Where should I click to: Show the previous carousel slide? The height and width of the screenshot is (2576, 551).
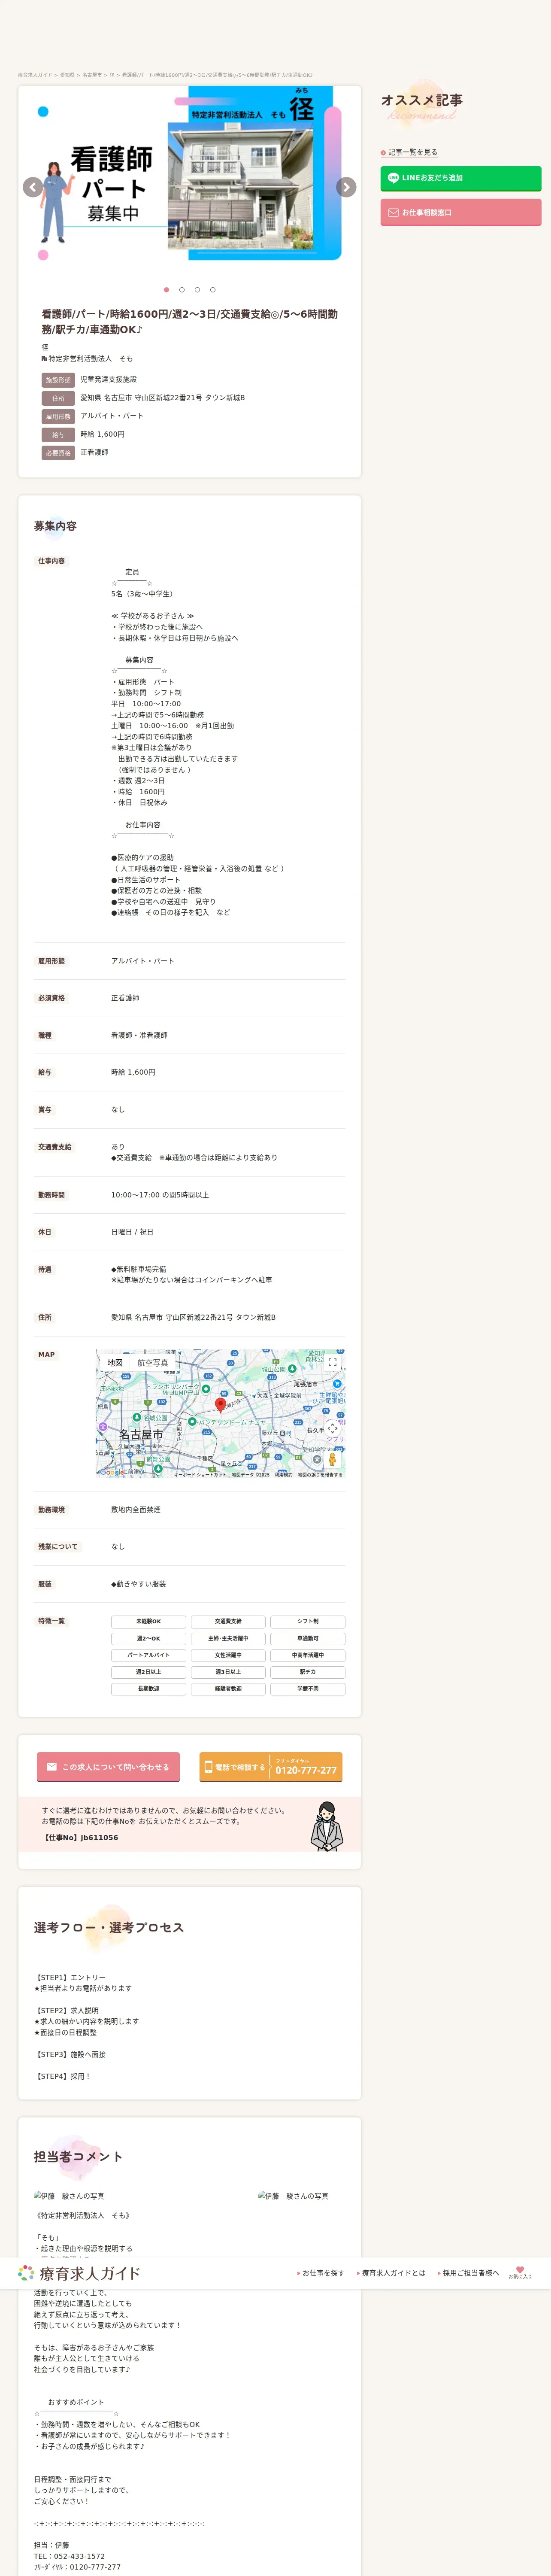pyautogui.click(x=33, y=187)
